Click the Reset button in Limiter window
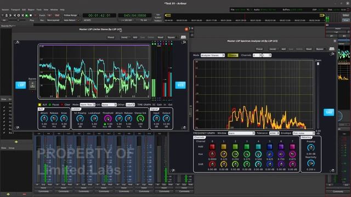Screen dimensions: 351x197 coord(160,37)
